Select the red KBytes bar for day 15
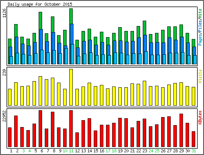This screenshot has width=204, height=155. pos(96,139)
